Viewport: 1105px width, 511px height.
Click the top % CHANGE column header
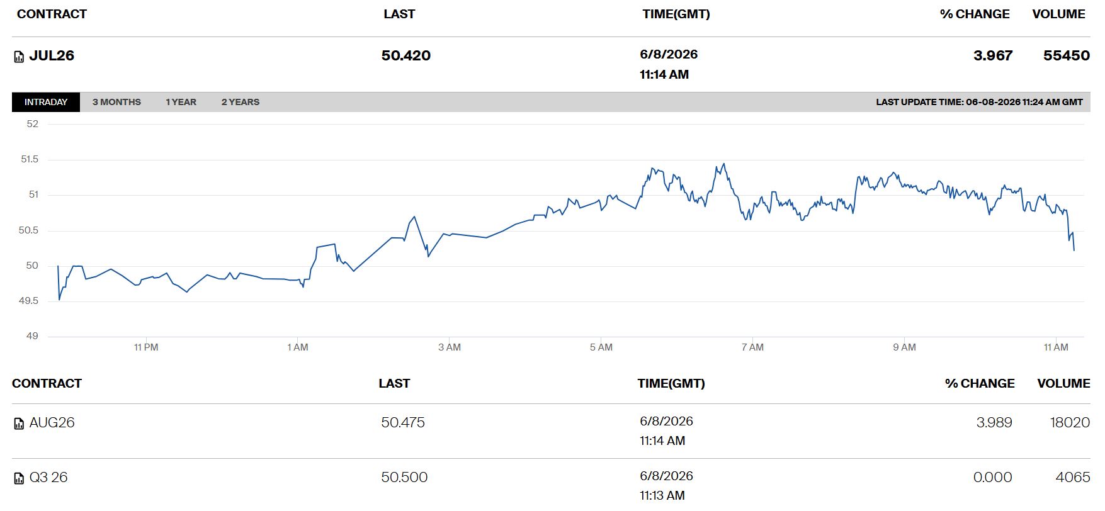click(975, 14)
